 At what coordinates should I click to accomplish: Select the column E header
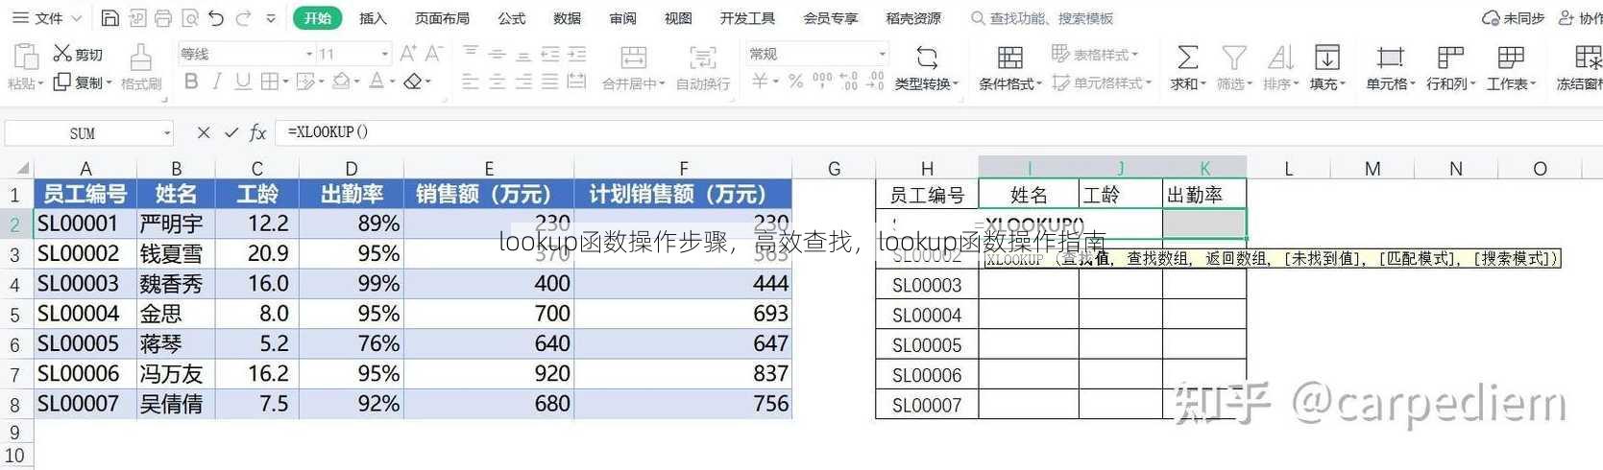coord(489,168)
